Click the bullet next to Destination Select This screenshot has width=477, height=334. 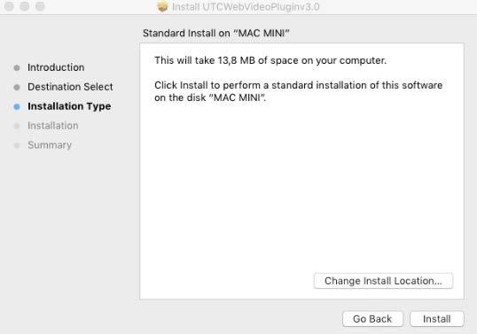point(17,87)
